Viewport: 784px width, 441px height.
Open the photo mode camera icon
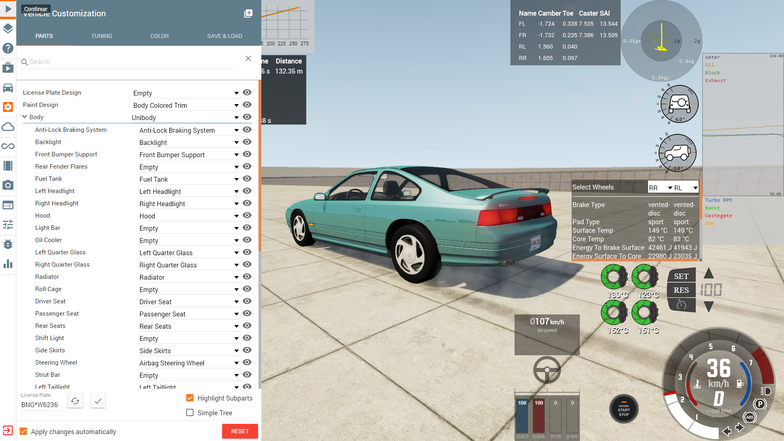click(x=8, y=185)
